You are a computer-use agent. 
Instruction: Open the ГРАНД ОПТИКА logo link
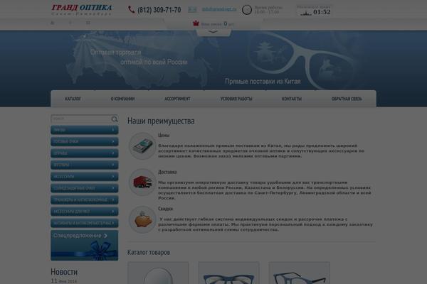(x=82, y=9)
